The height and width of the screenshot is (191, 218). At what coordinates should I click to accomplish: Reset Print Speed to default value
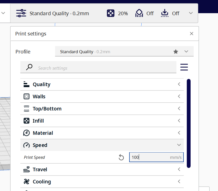121,157
